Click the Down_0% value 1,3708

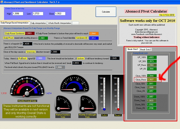coord(152,108)
